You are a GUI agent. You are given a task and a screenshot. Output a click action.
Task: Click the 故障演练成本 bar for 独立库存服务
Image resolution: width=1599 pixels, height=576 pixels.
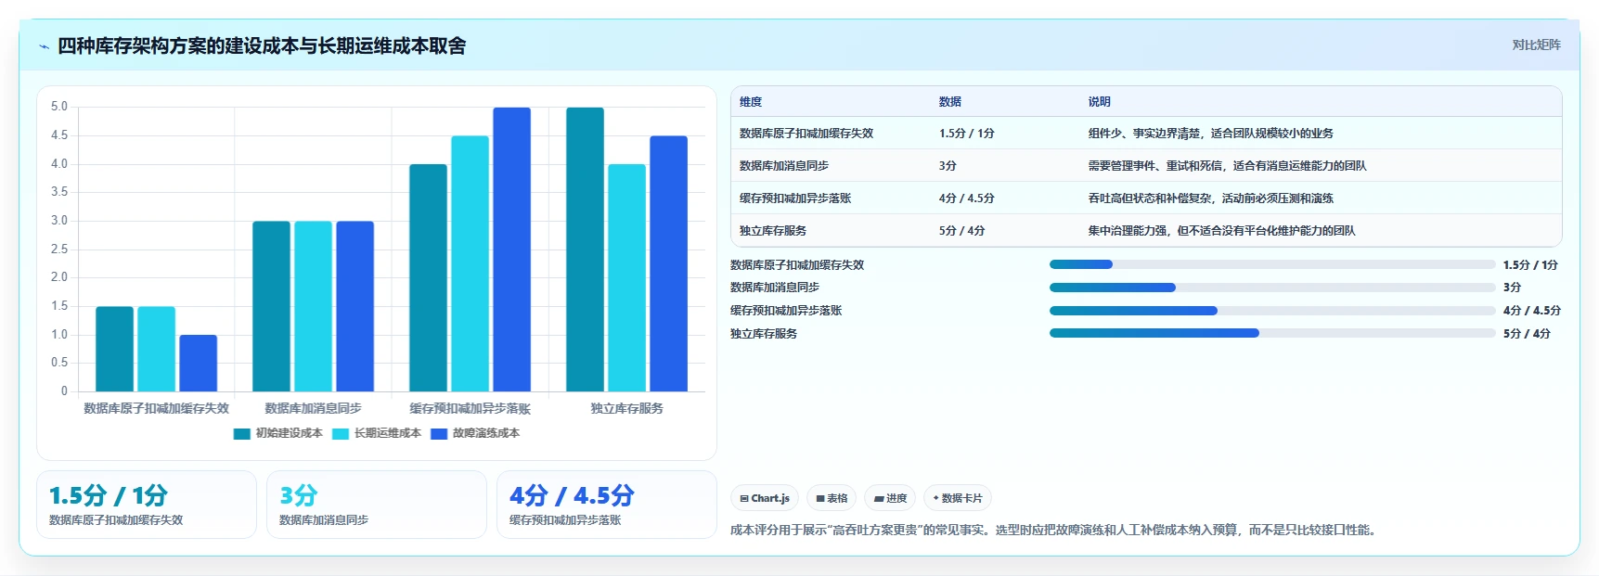coord(668,263)
